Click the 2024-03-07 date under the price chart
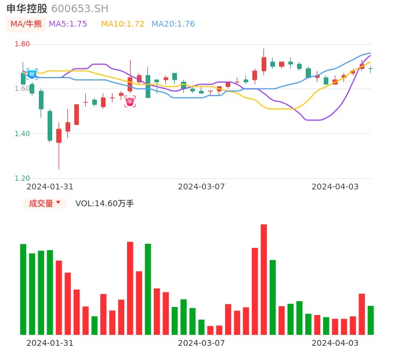Screen dimensions: 398x351 pos(201,187)
